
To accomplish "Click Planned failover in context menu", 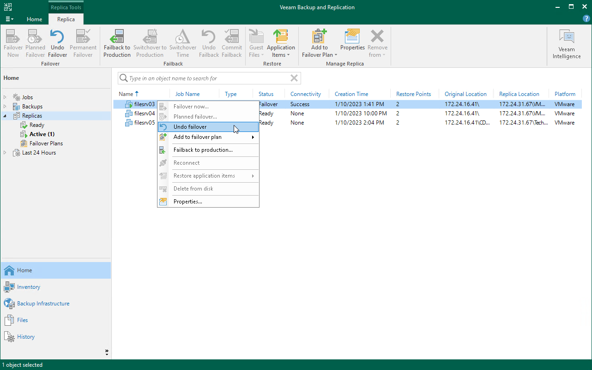I will point(208,117).
